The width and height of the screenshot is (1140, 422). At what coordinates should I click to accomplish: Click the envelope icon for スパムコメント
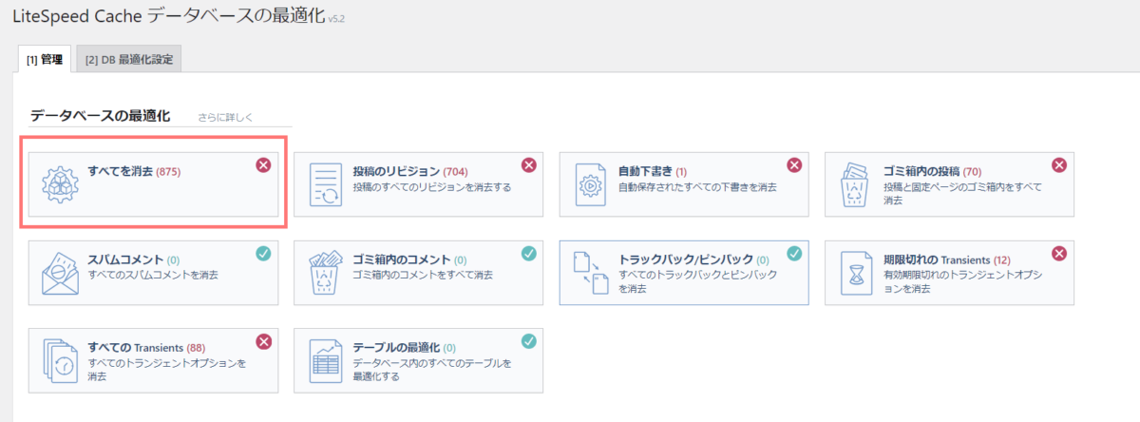(x=59, y=273)
